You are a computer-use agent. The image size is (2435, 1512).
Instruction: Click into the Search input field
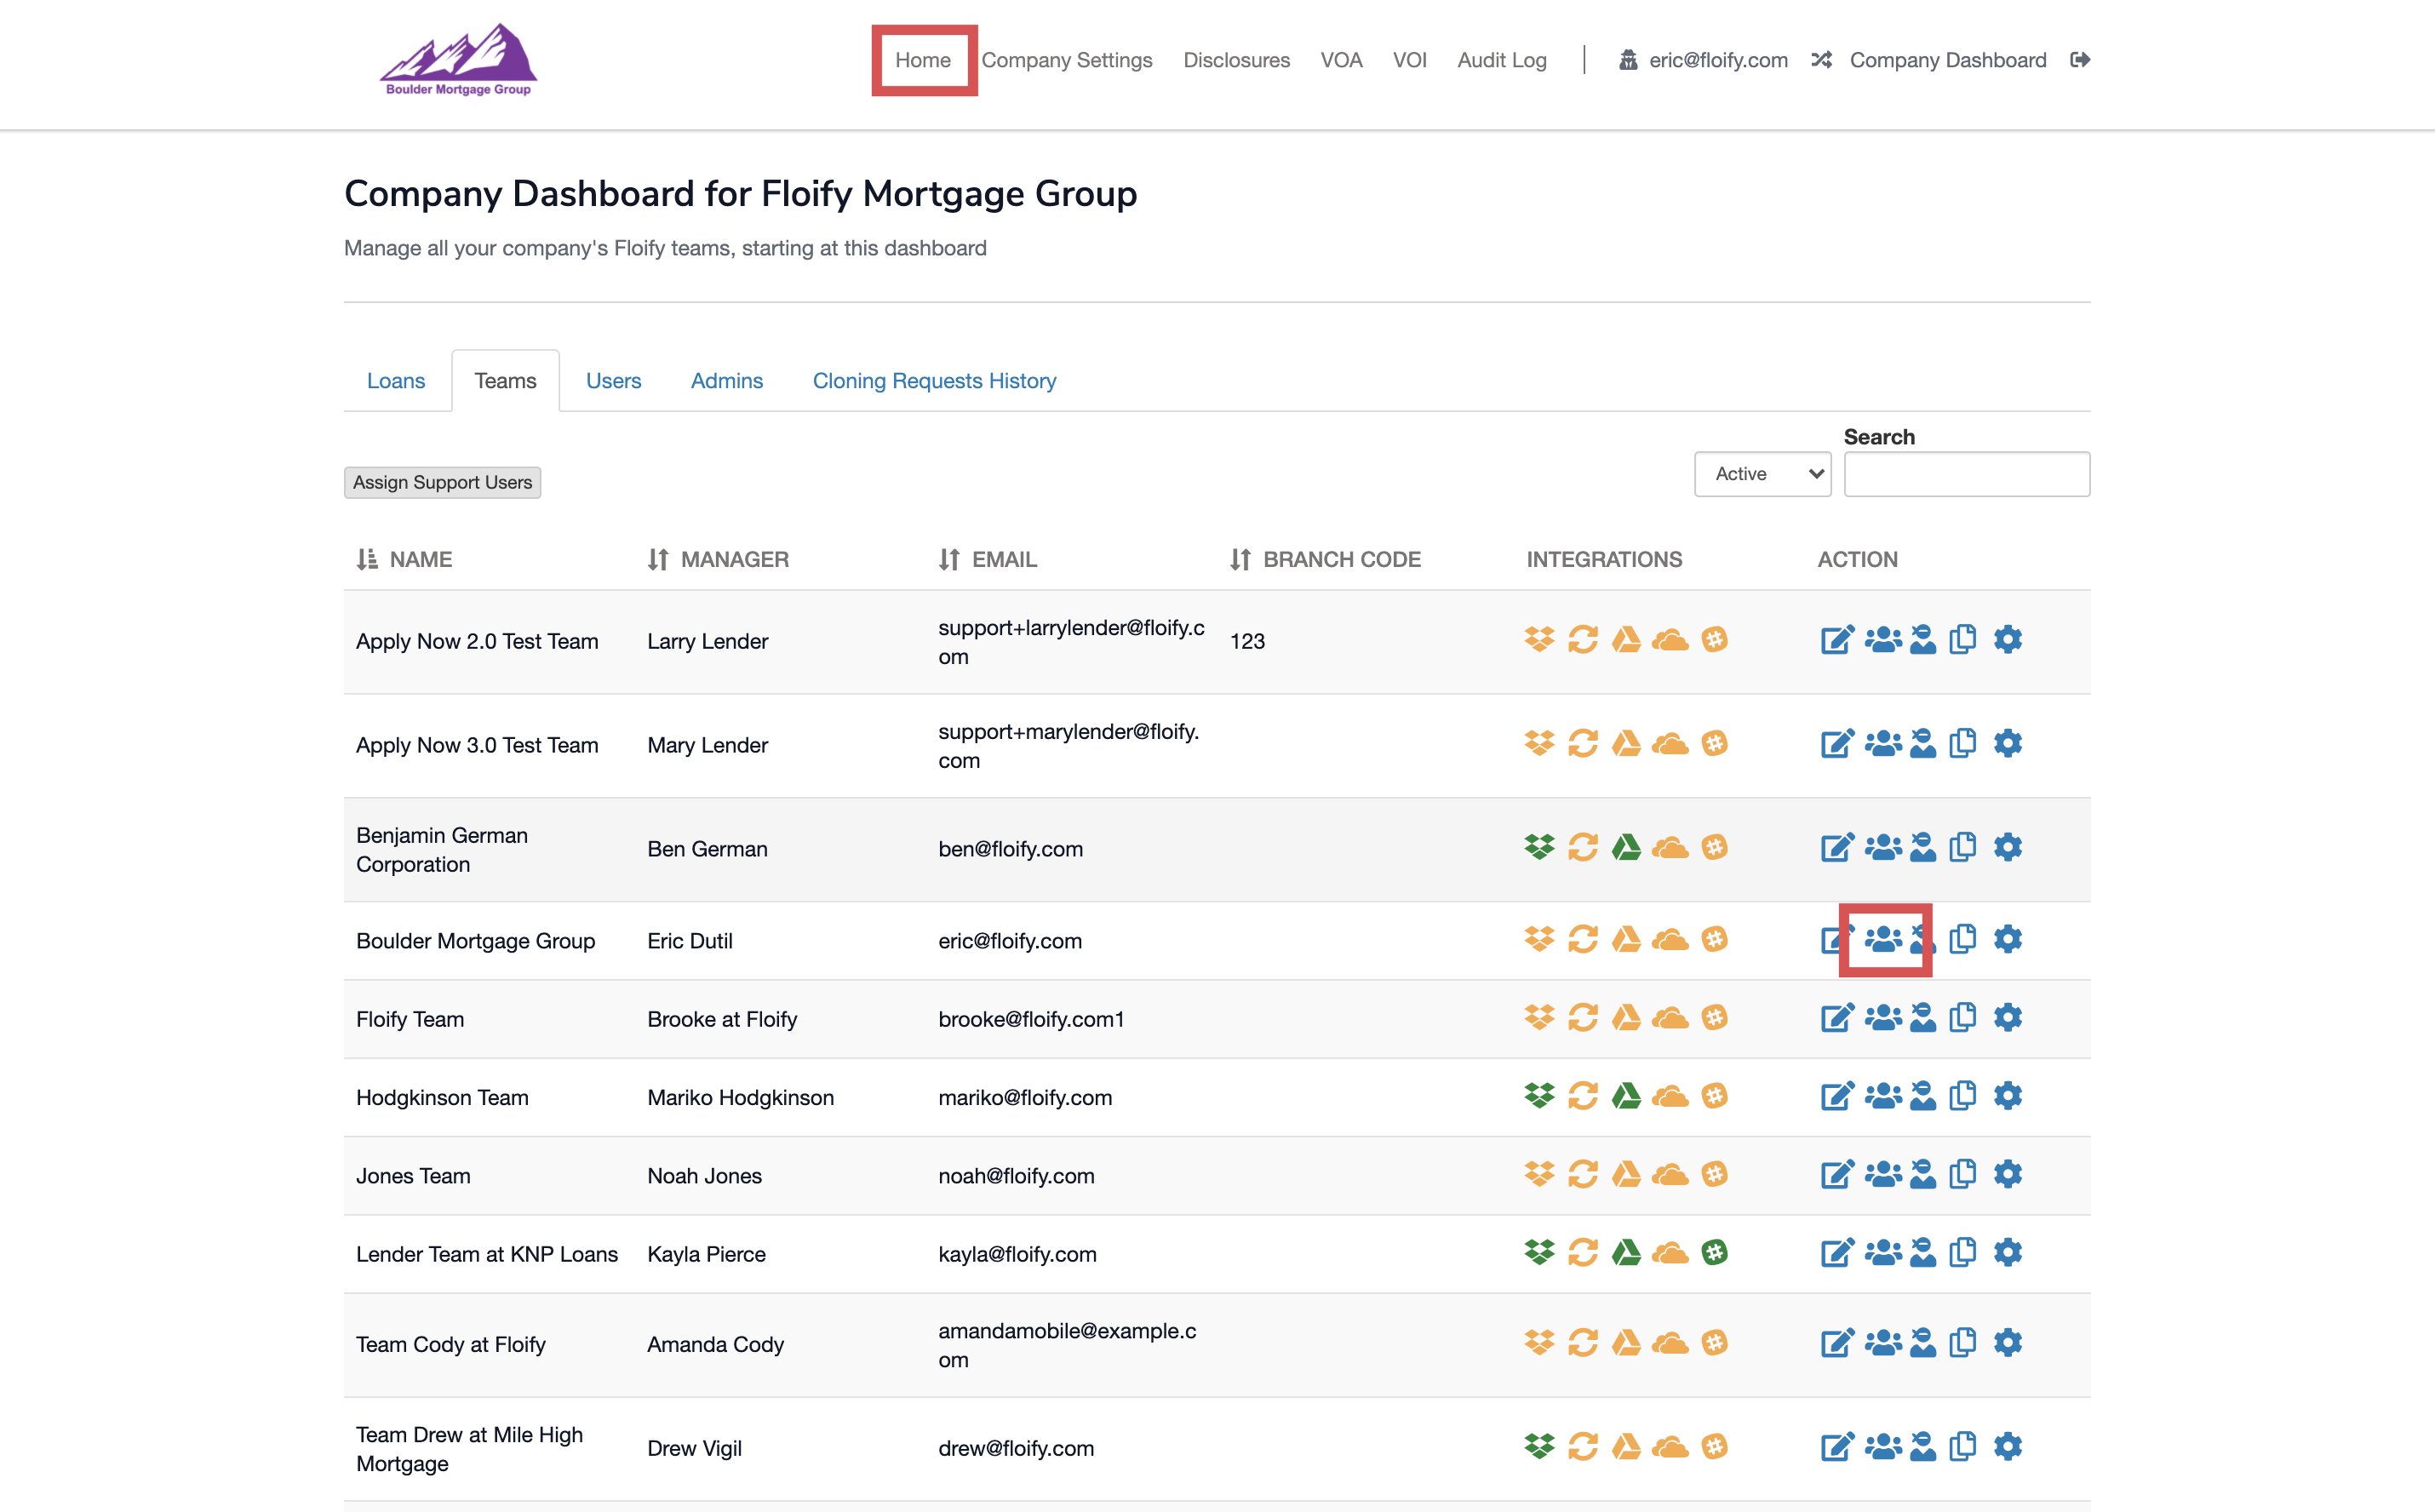click(1966, 474)
